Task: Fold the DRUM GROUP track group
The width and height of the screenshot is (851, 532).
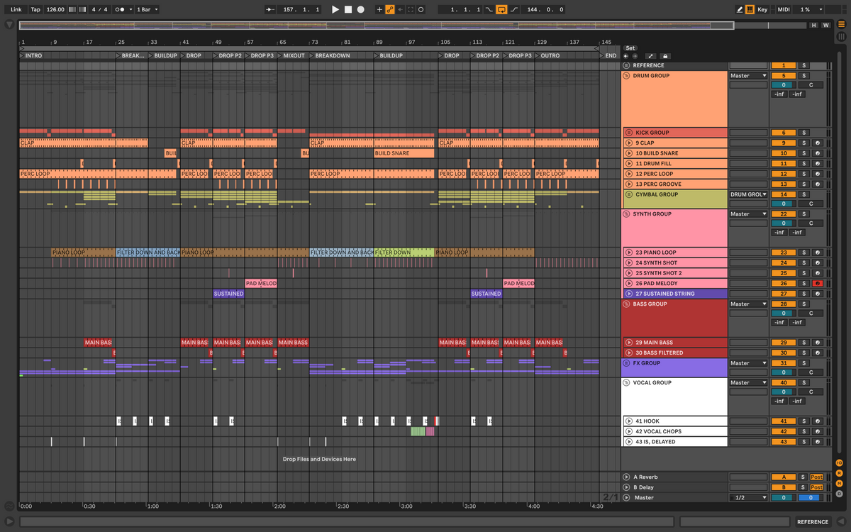Action: pyautogui.click(x=626, y=76)
